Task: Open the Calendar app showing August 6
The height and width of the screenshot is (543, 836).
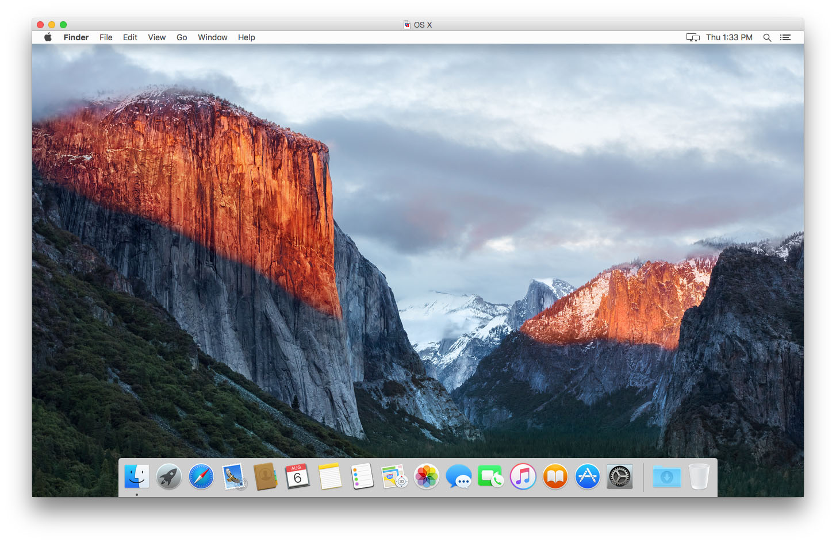Action: (x=297, y=476)
